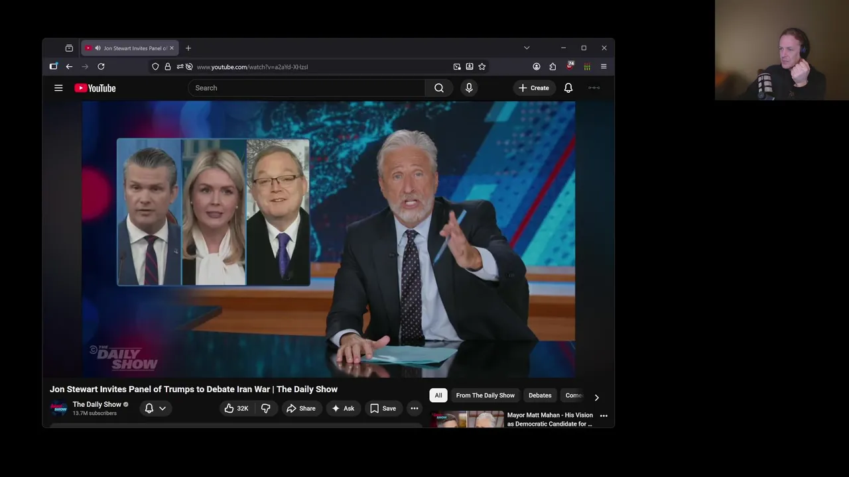Open the green bars extension icon
The width and height of the screenshot is (849, 477).
[587, 66]
